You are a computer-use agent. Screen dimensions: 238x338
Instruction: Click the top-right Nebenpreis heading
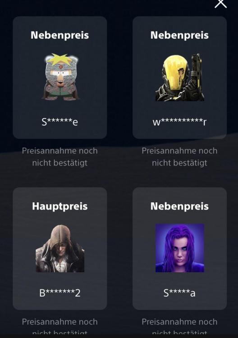(179, 35)
